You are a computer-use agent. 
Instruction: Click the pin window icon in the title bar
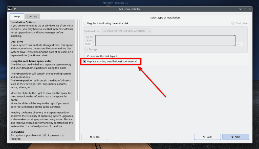pyautogui.click(x=14, y=9)
